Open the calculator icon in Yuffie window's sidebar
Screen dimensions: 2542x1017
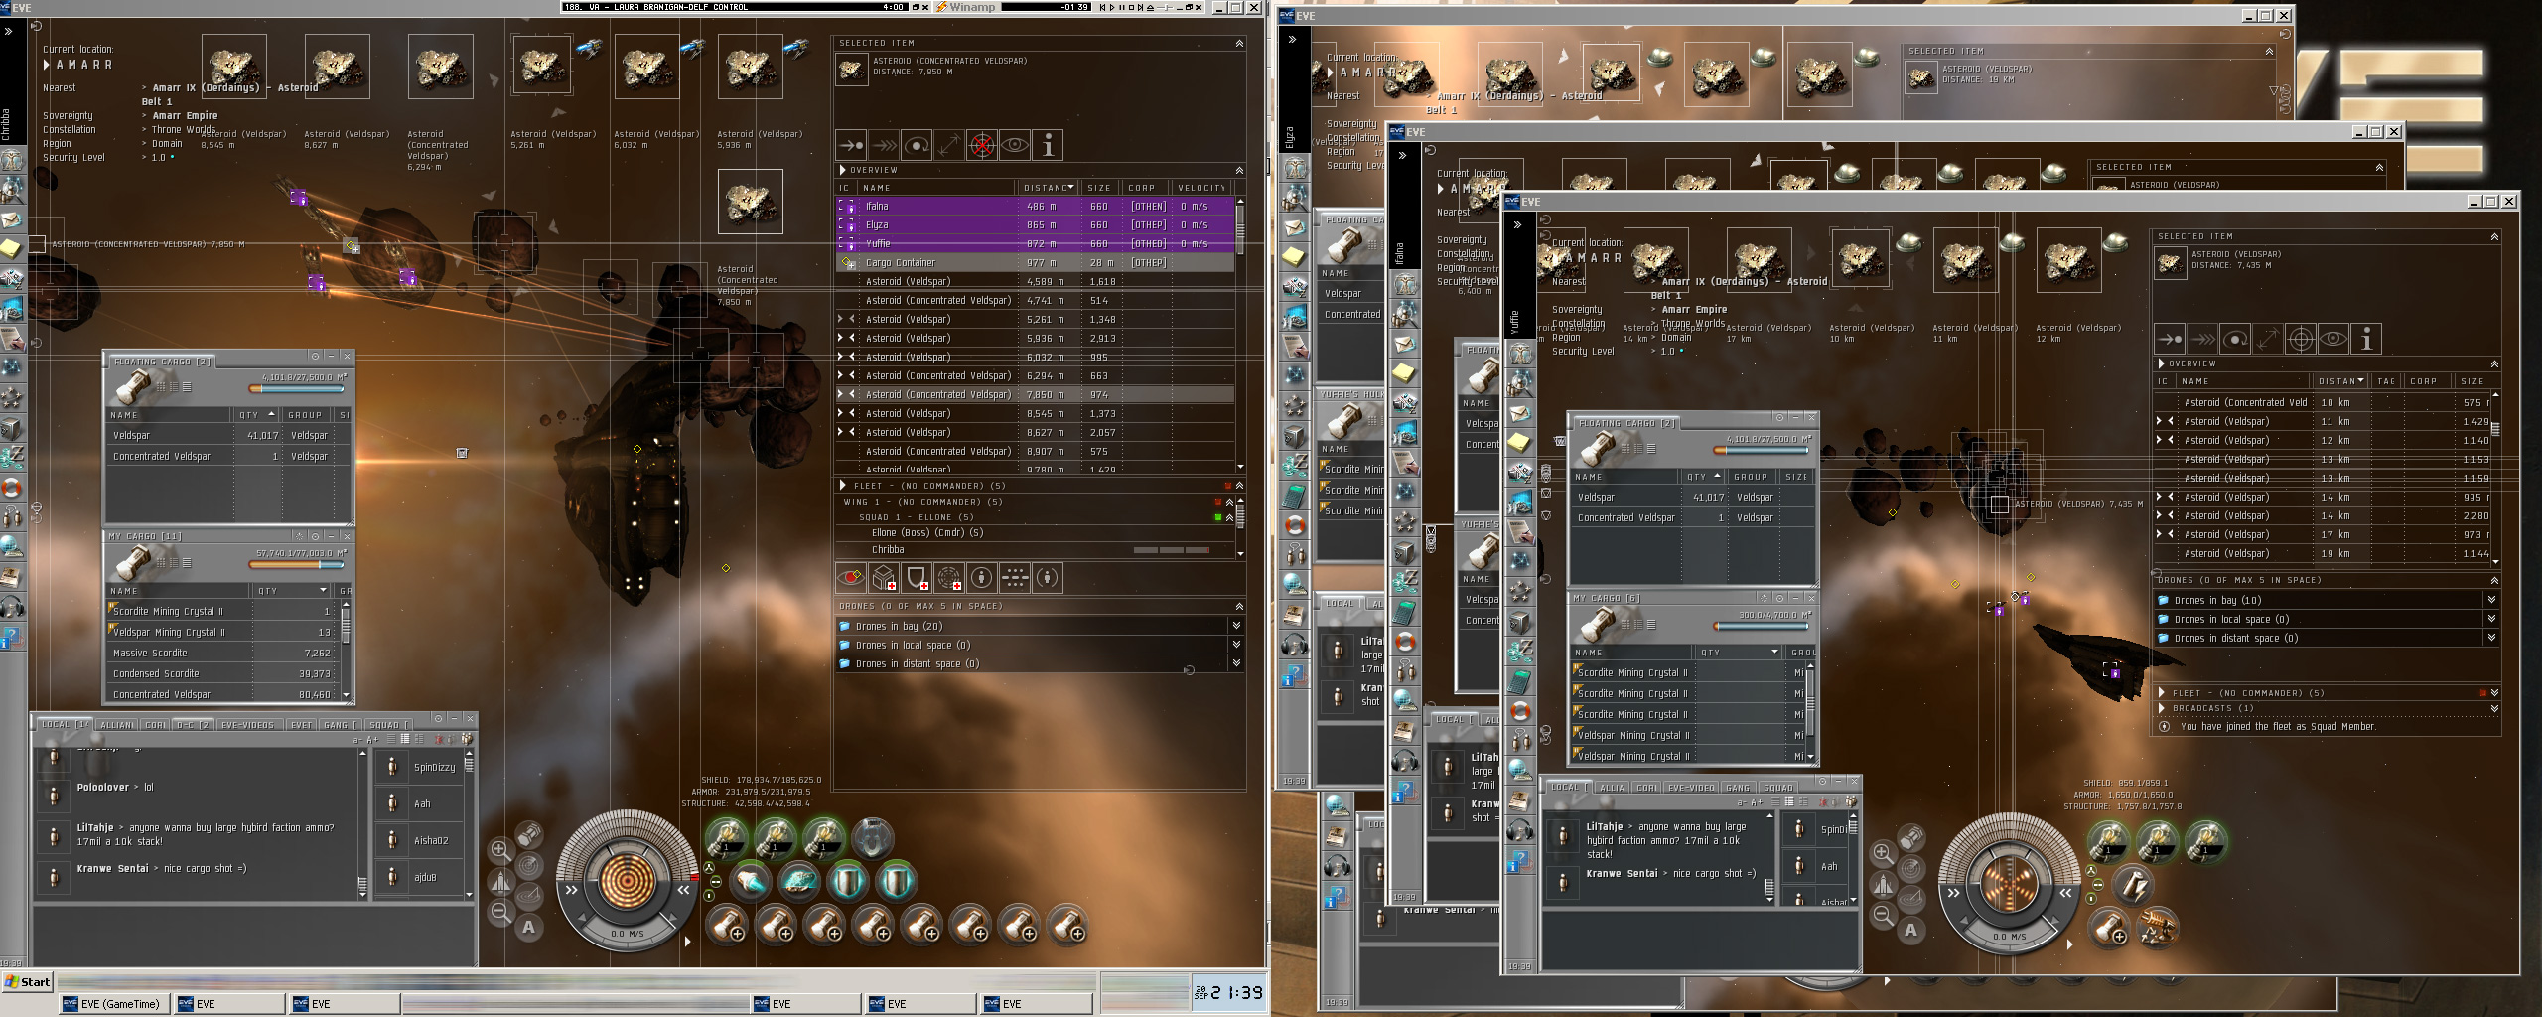click(x=1519, y=681)
